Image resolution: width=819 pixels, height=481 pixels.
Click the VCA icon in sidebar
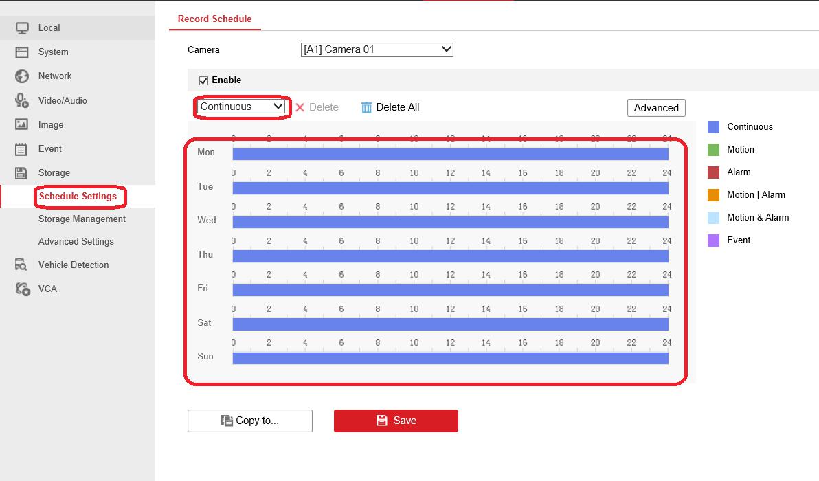coord(22,289)
